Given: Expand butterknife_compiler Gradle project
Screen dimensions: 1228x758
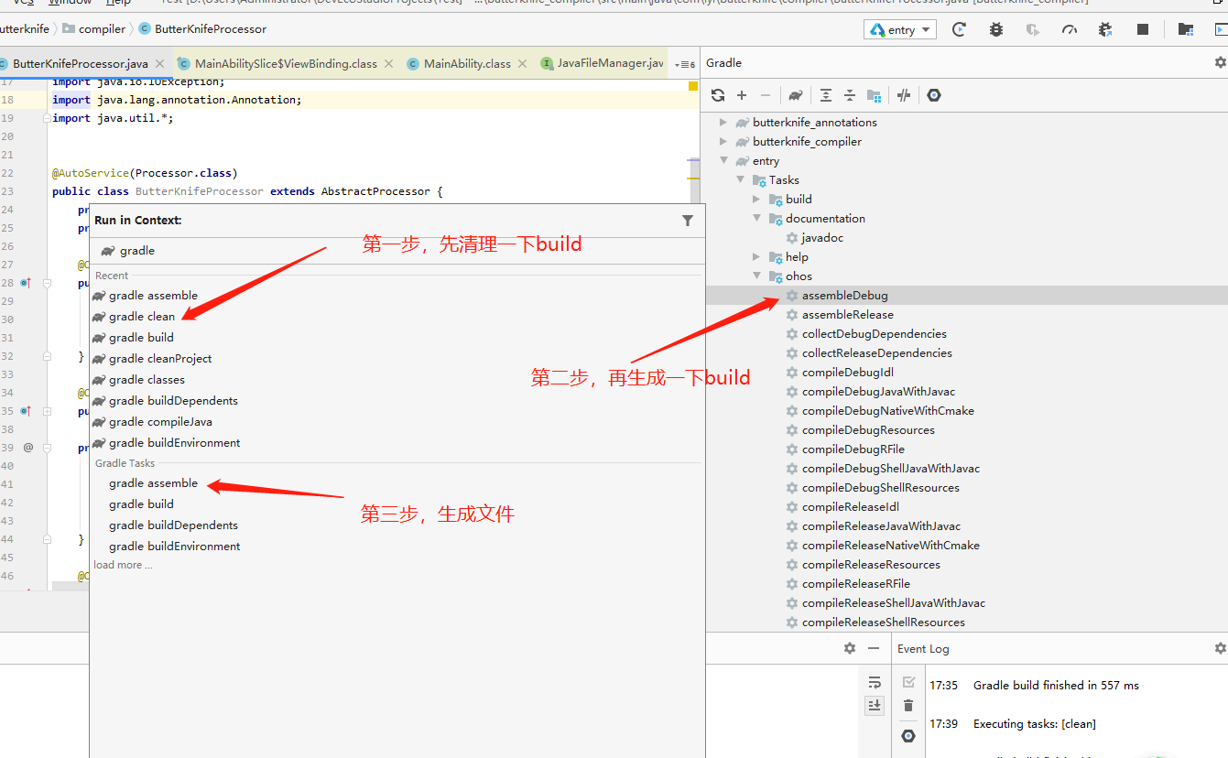Looking at the screenshot, I should point(723,141).
